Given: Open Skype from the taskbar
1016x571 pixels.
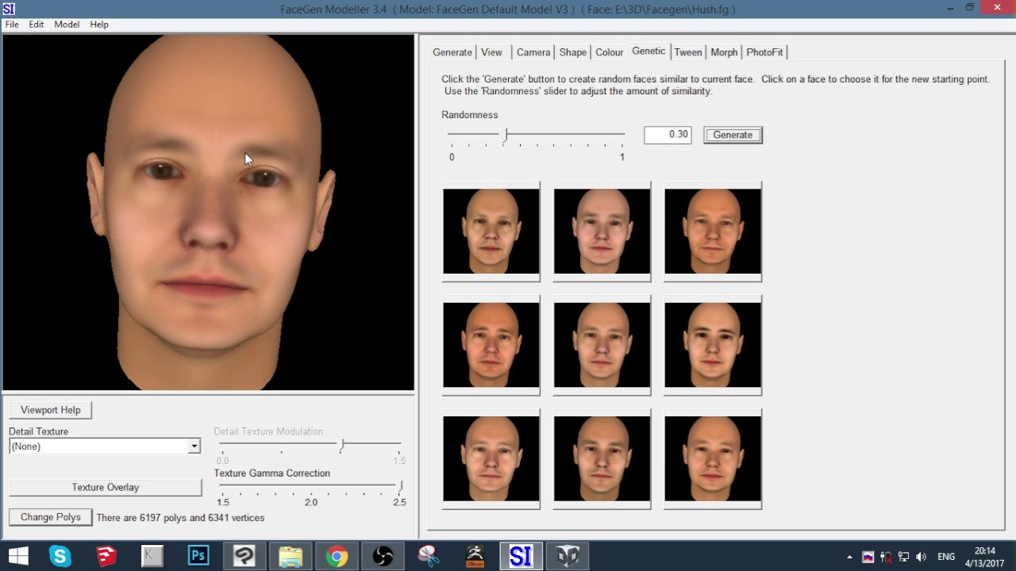Looking at the screenshot, I should point(60,556).
